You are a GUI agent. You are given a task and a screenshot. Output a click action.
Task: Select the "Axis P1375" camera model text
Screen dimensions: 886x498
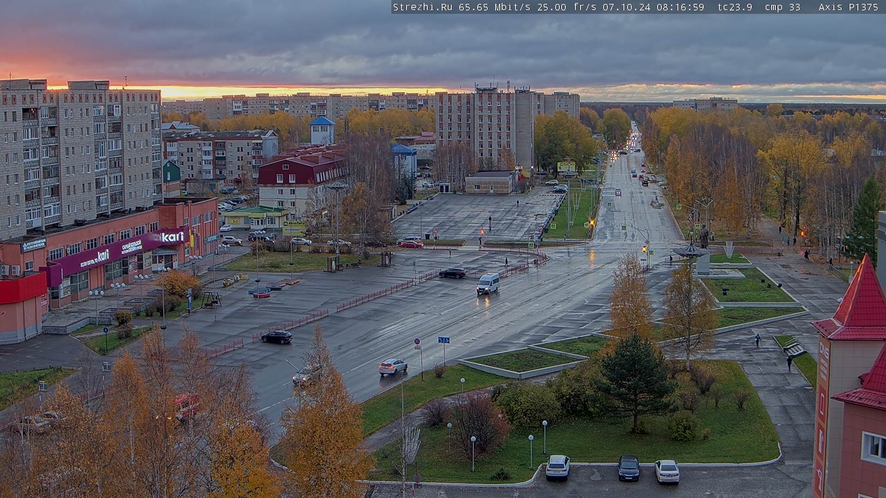tap(848, 7)
